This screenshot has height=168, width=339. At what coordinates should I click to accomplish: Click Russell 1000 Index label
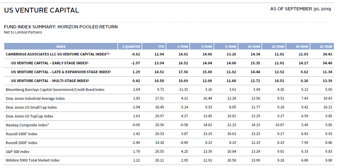[21, 134]
